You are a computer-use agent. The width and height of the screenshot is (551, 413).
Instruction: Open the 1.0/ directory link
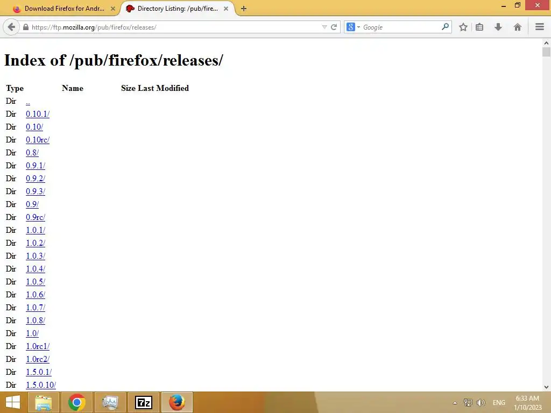tap(32, 333)
